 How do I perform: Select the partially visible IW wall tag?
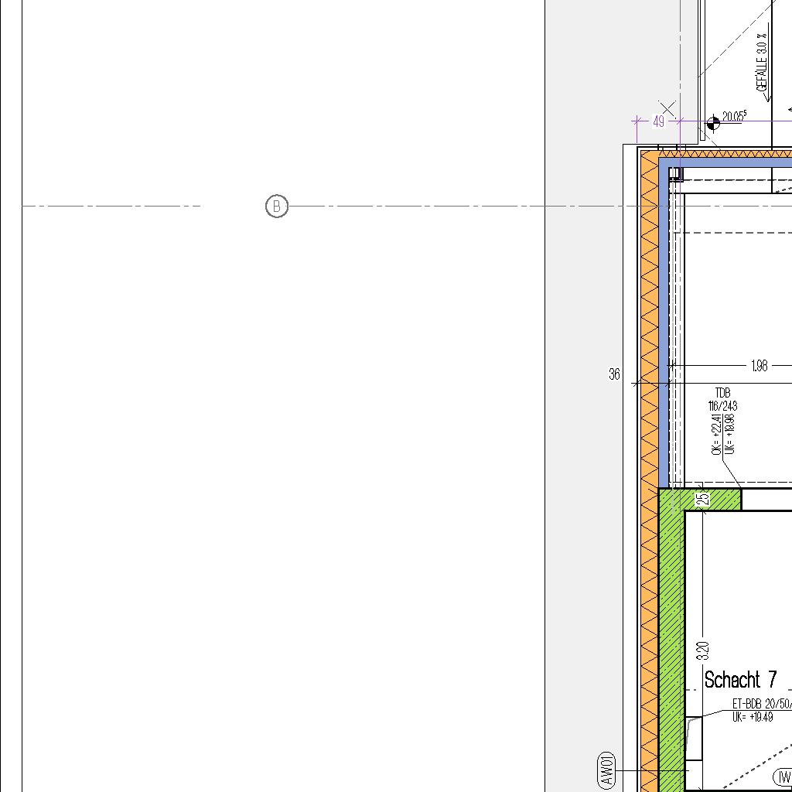point(783,777)
